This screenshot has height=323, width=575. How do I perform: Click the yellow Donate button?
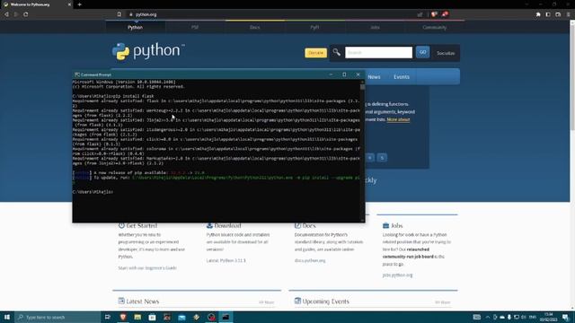315,53
